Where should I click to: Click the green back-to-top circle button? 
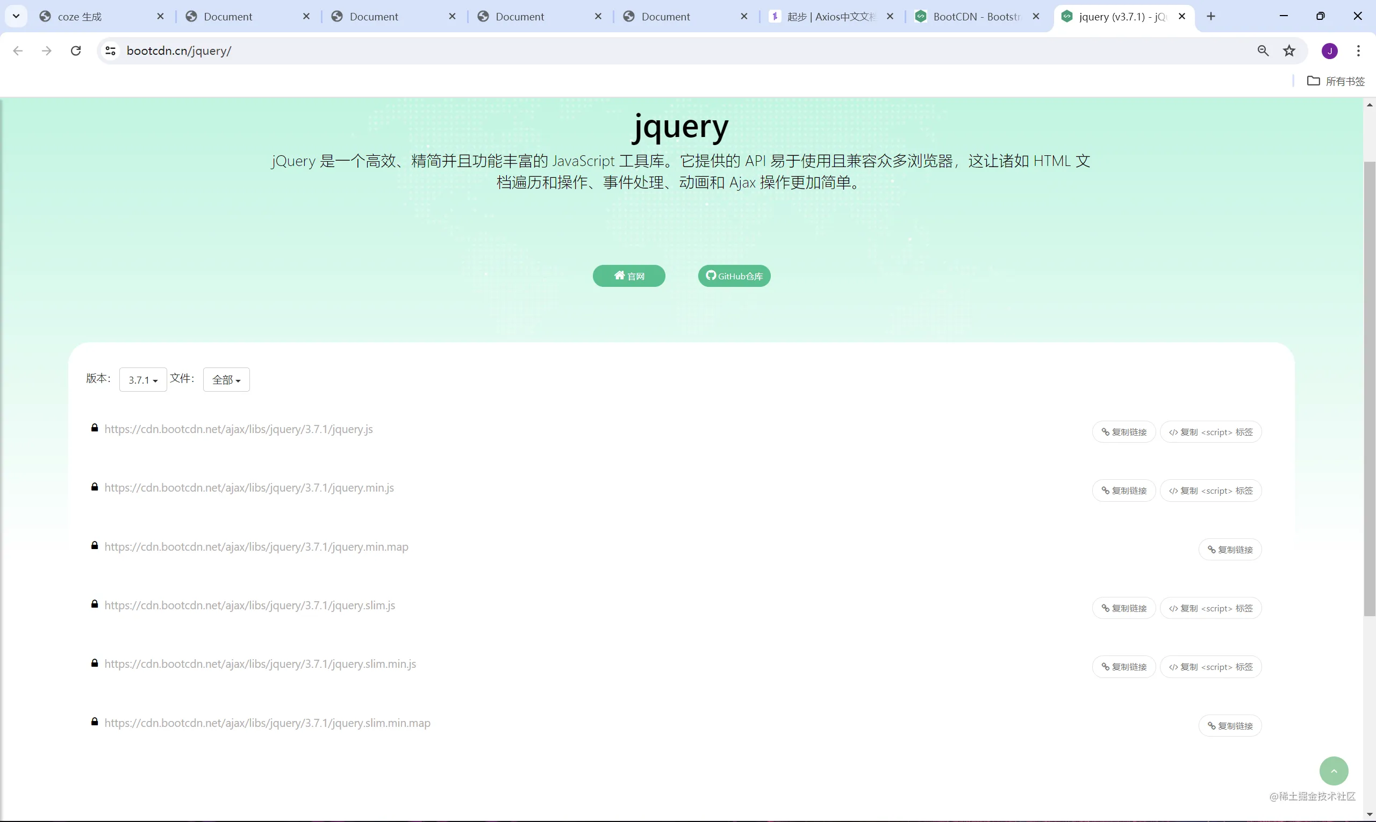pyautogui.click(x=1334, y=771)
